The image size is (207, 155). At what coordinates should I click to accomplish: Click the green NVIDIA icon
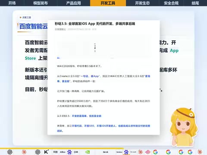(x=88, y=152)
